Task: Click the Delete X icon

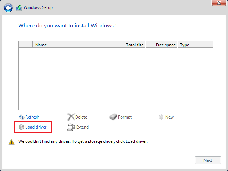Action: (x=71, y=117)
